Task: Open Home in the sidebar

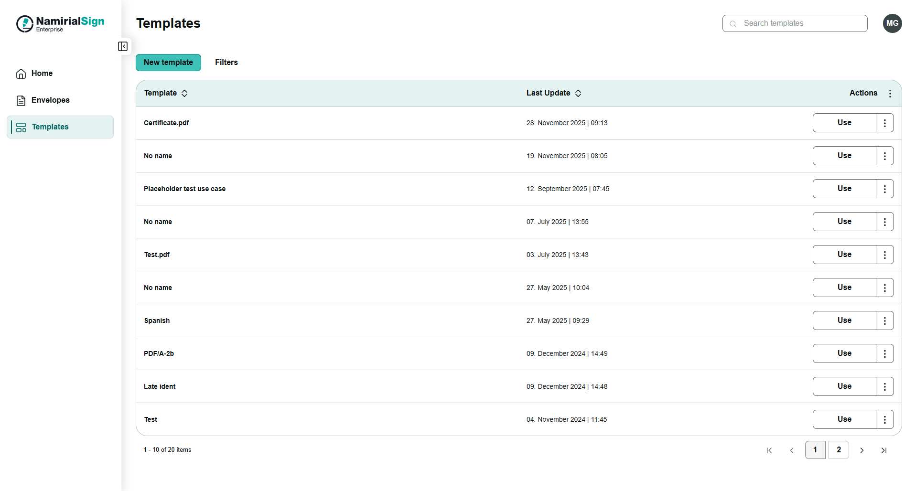Action: 42,74
